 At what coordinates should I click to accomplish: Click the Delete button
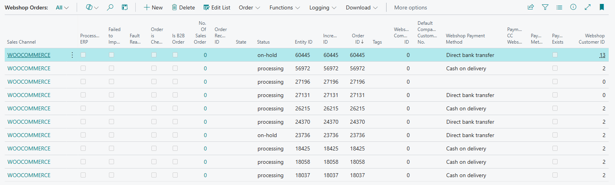(183, 7)
